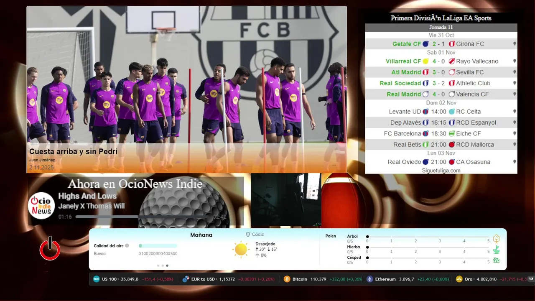The width and height of the screenshot is (535, 301).
Task: Open headline Cuesta arriba y sin Pedri
Action: click(73, 152)
